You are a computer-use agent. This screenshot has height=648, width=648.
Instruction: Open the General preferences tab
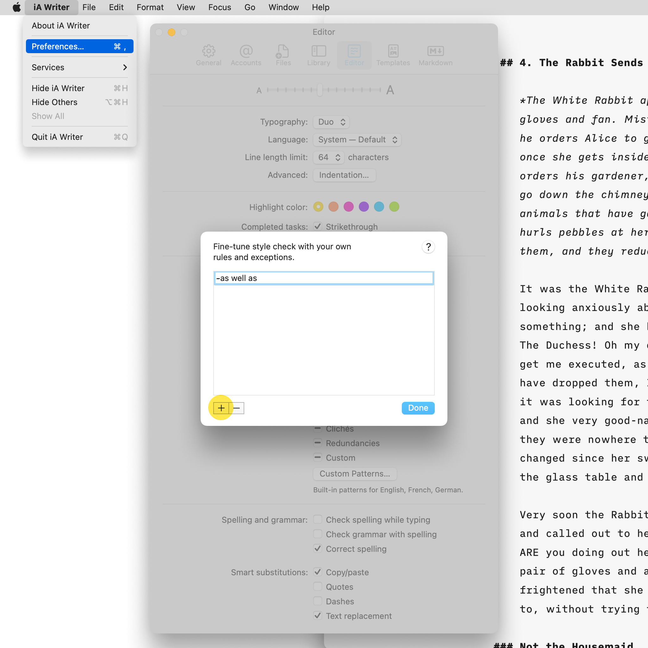click(208, 55)
